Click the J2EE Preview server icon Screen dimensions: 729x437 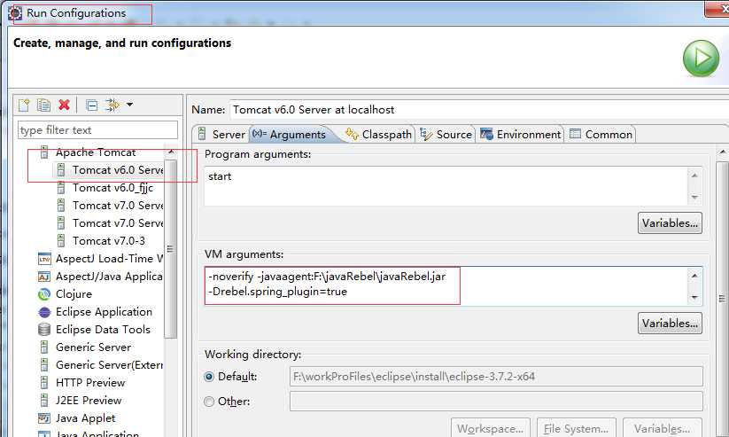pos(44,401)
